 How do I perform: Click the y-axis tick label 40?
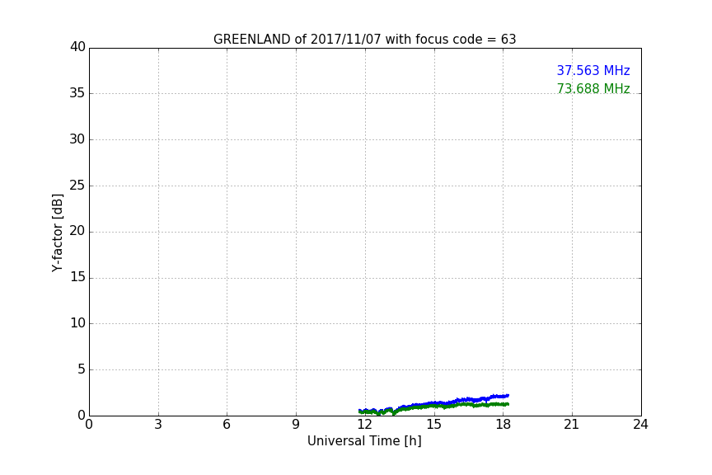coord(77,47)
